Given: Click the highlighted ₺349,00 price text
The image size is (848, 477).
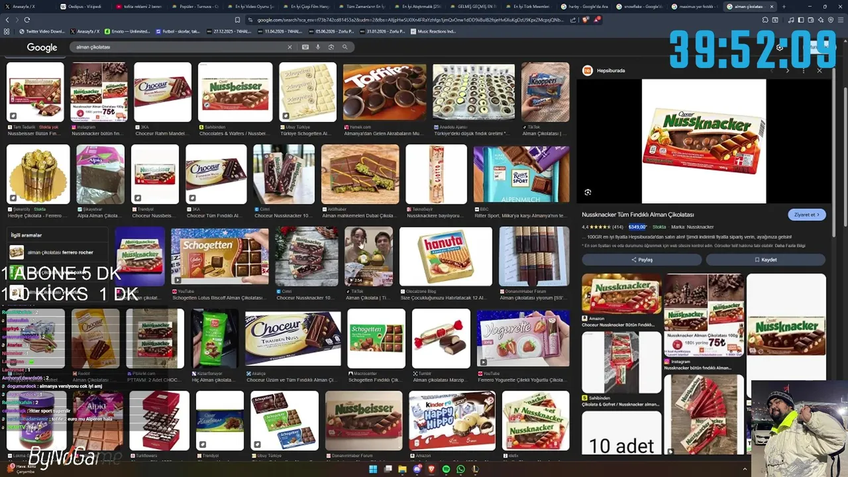Looking at the screenshot, I should (637, 227).
